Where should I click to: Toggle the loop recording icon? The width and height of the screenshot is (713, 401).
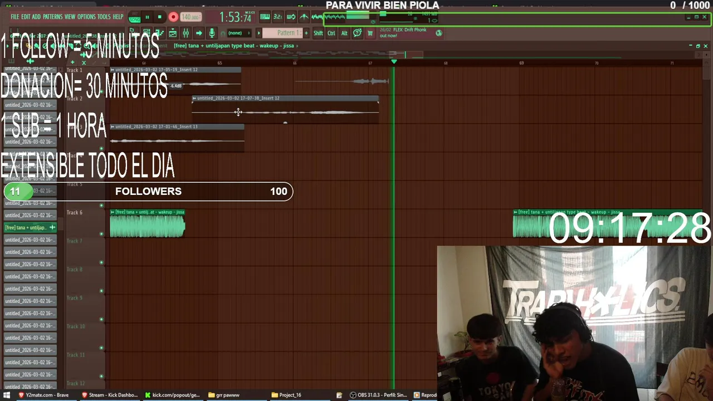point(291,17)
